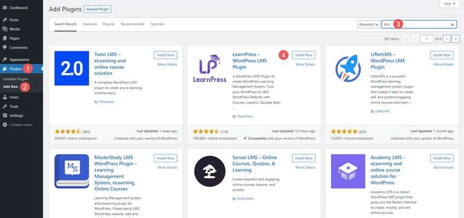Viewport: 464px width, 218px height.
Task: Go to previous page of results
Action: coord(415,39)
